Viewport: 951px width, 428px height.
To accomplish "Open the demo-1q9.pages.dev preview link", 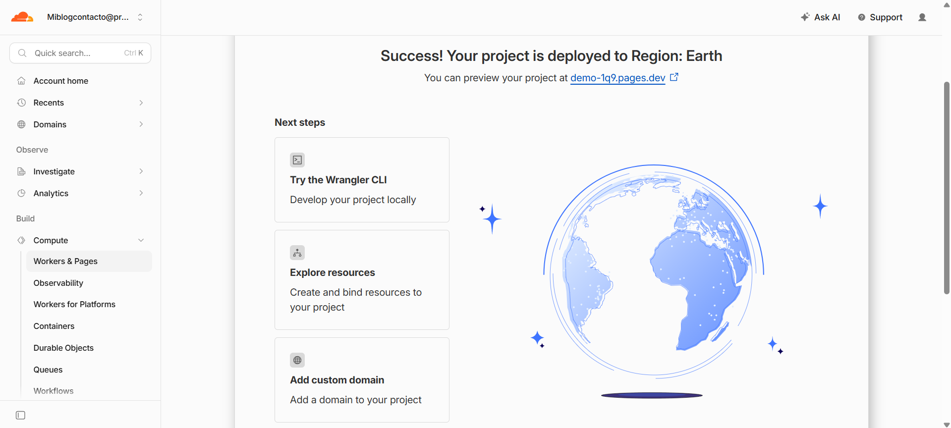I will [x=617, y=78].
